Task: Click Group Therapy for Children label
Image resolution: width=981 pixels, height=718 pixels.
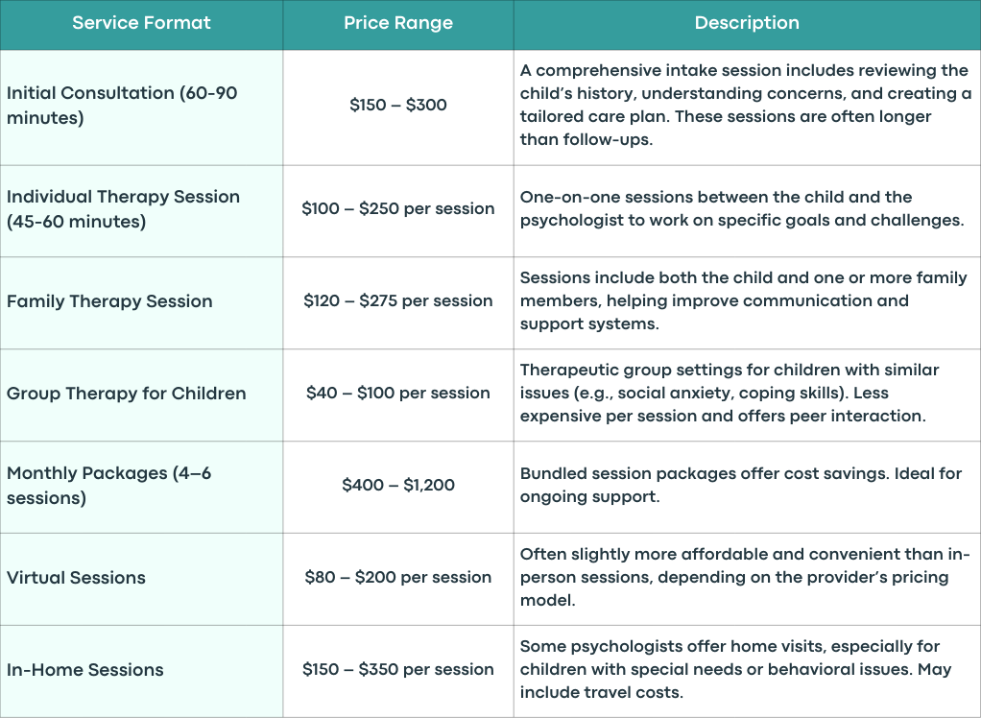Action: click(x=127, y=394)
